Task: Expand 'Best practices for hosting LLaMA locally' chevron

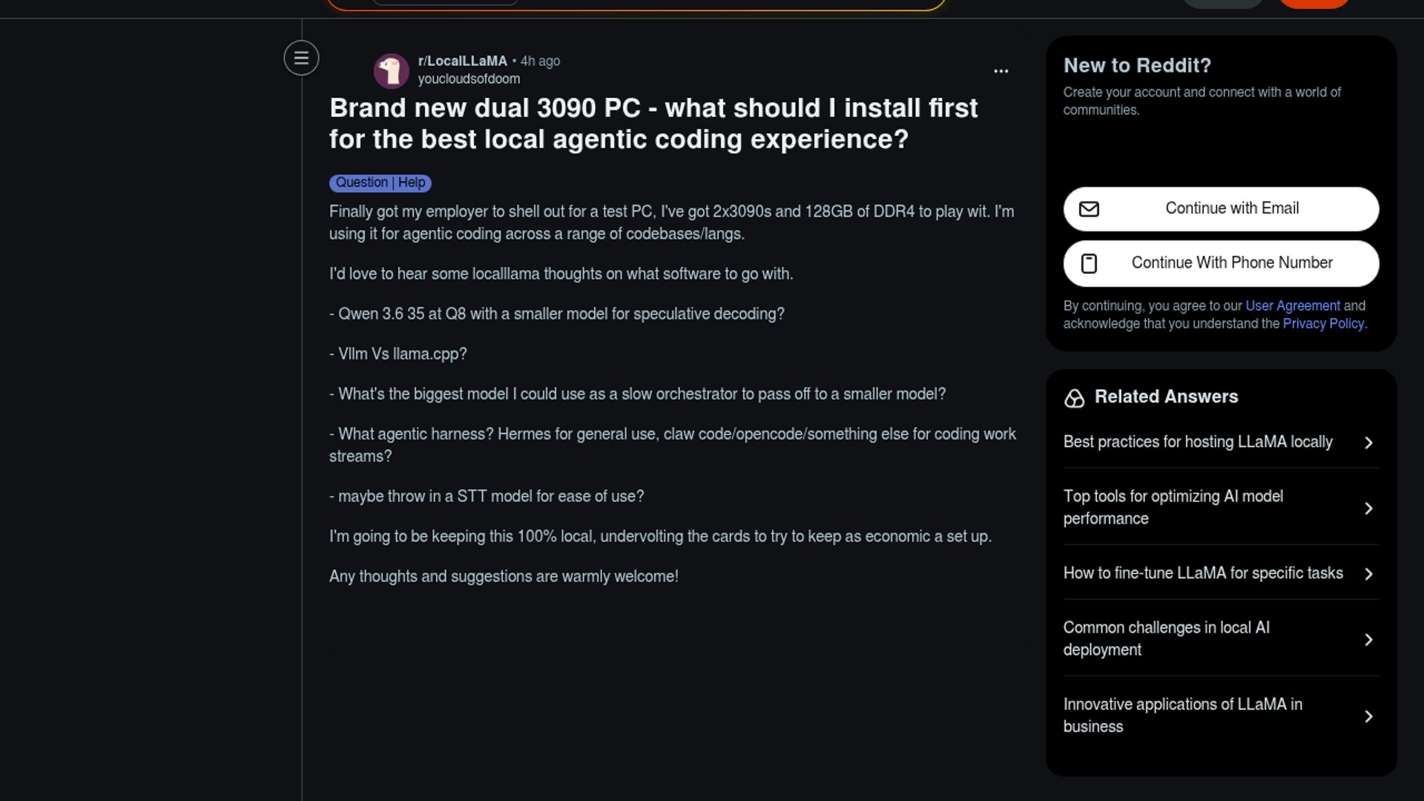Action: click(x=1368, y=443)
